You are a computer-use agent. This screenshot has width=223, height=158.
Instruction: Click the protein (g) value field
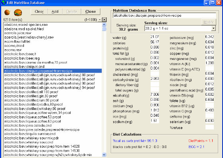(155, 47)
